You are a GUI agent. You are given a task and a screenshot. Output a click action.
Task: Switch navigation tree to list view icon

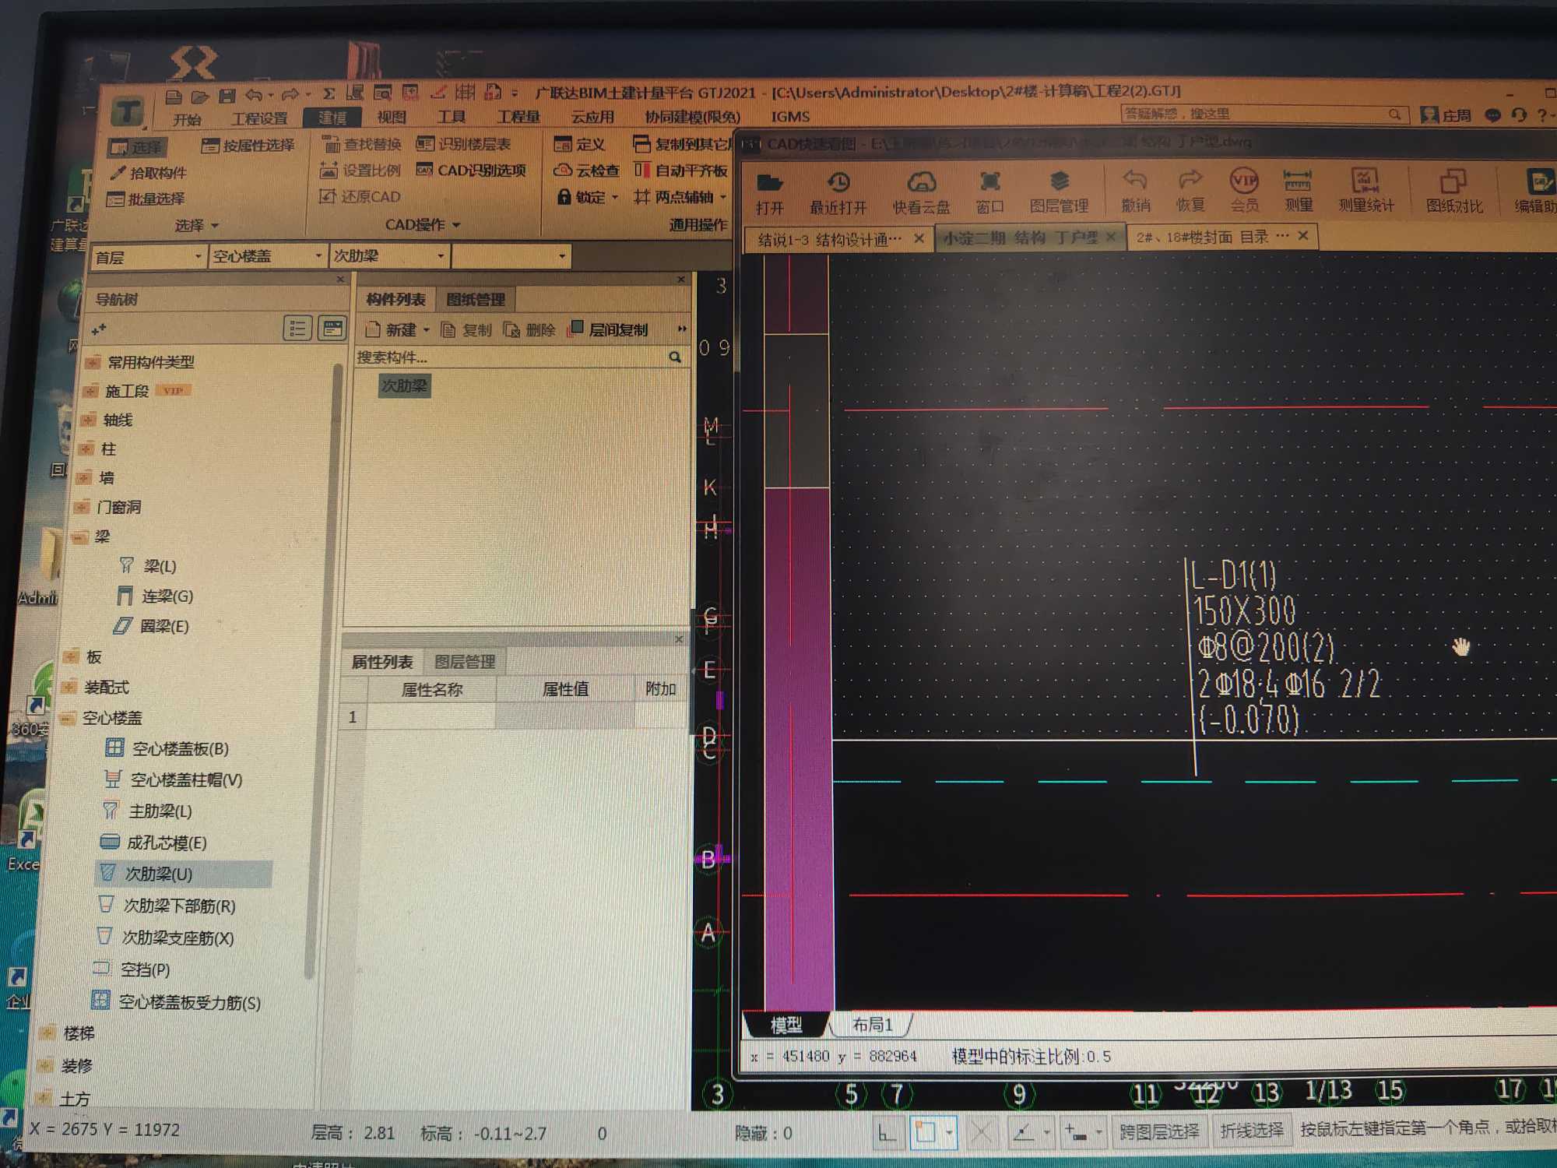click(297, 328)
